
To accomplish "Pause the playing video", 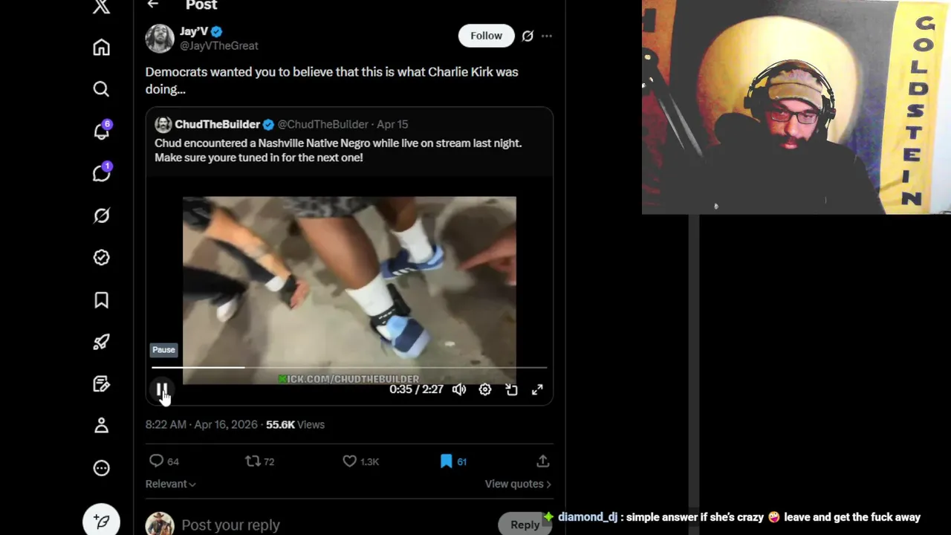I will (162, 389).
